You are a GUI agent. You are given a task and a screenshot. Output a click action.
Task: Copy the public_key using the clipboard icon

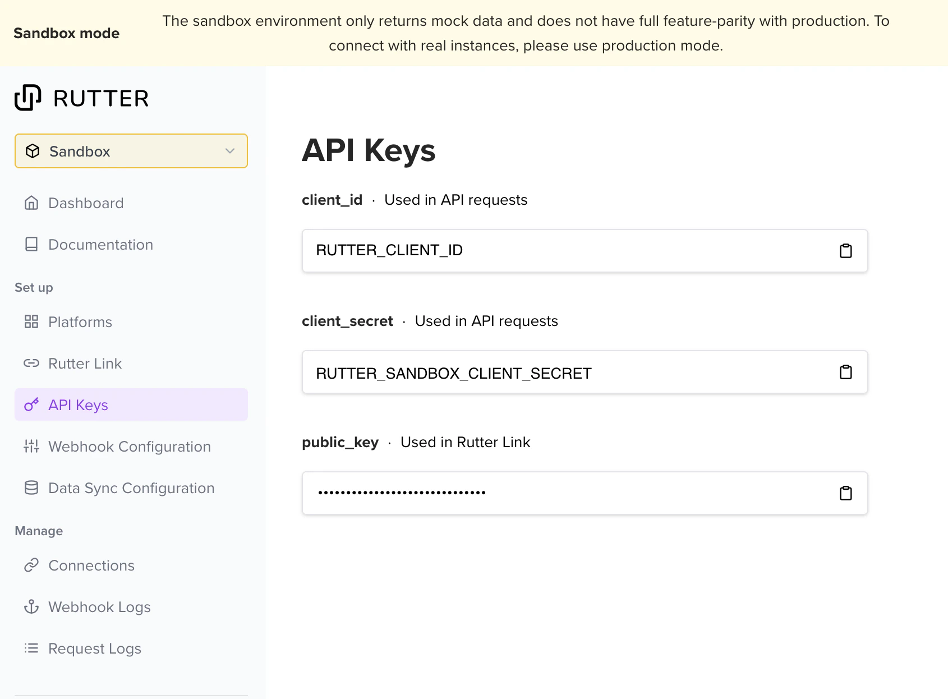[x=846, y=493]
